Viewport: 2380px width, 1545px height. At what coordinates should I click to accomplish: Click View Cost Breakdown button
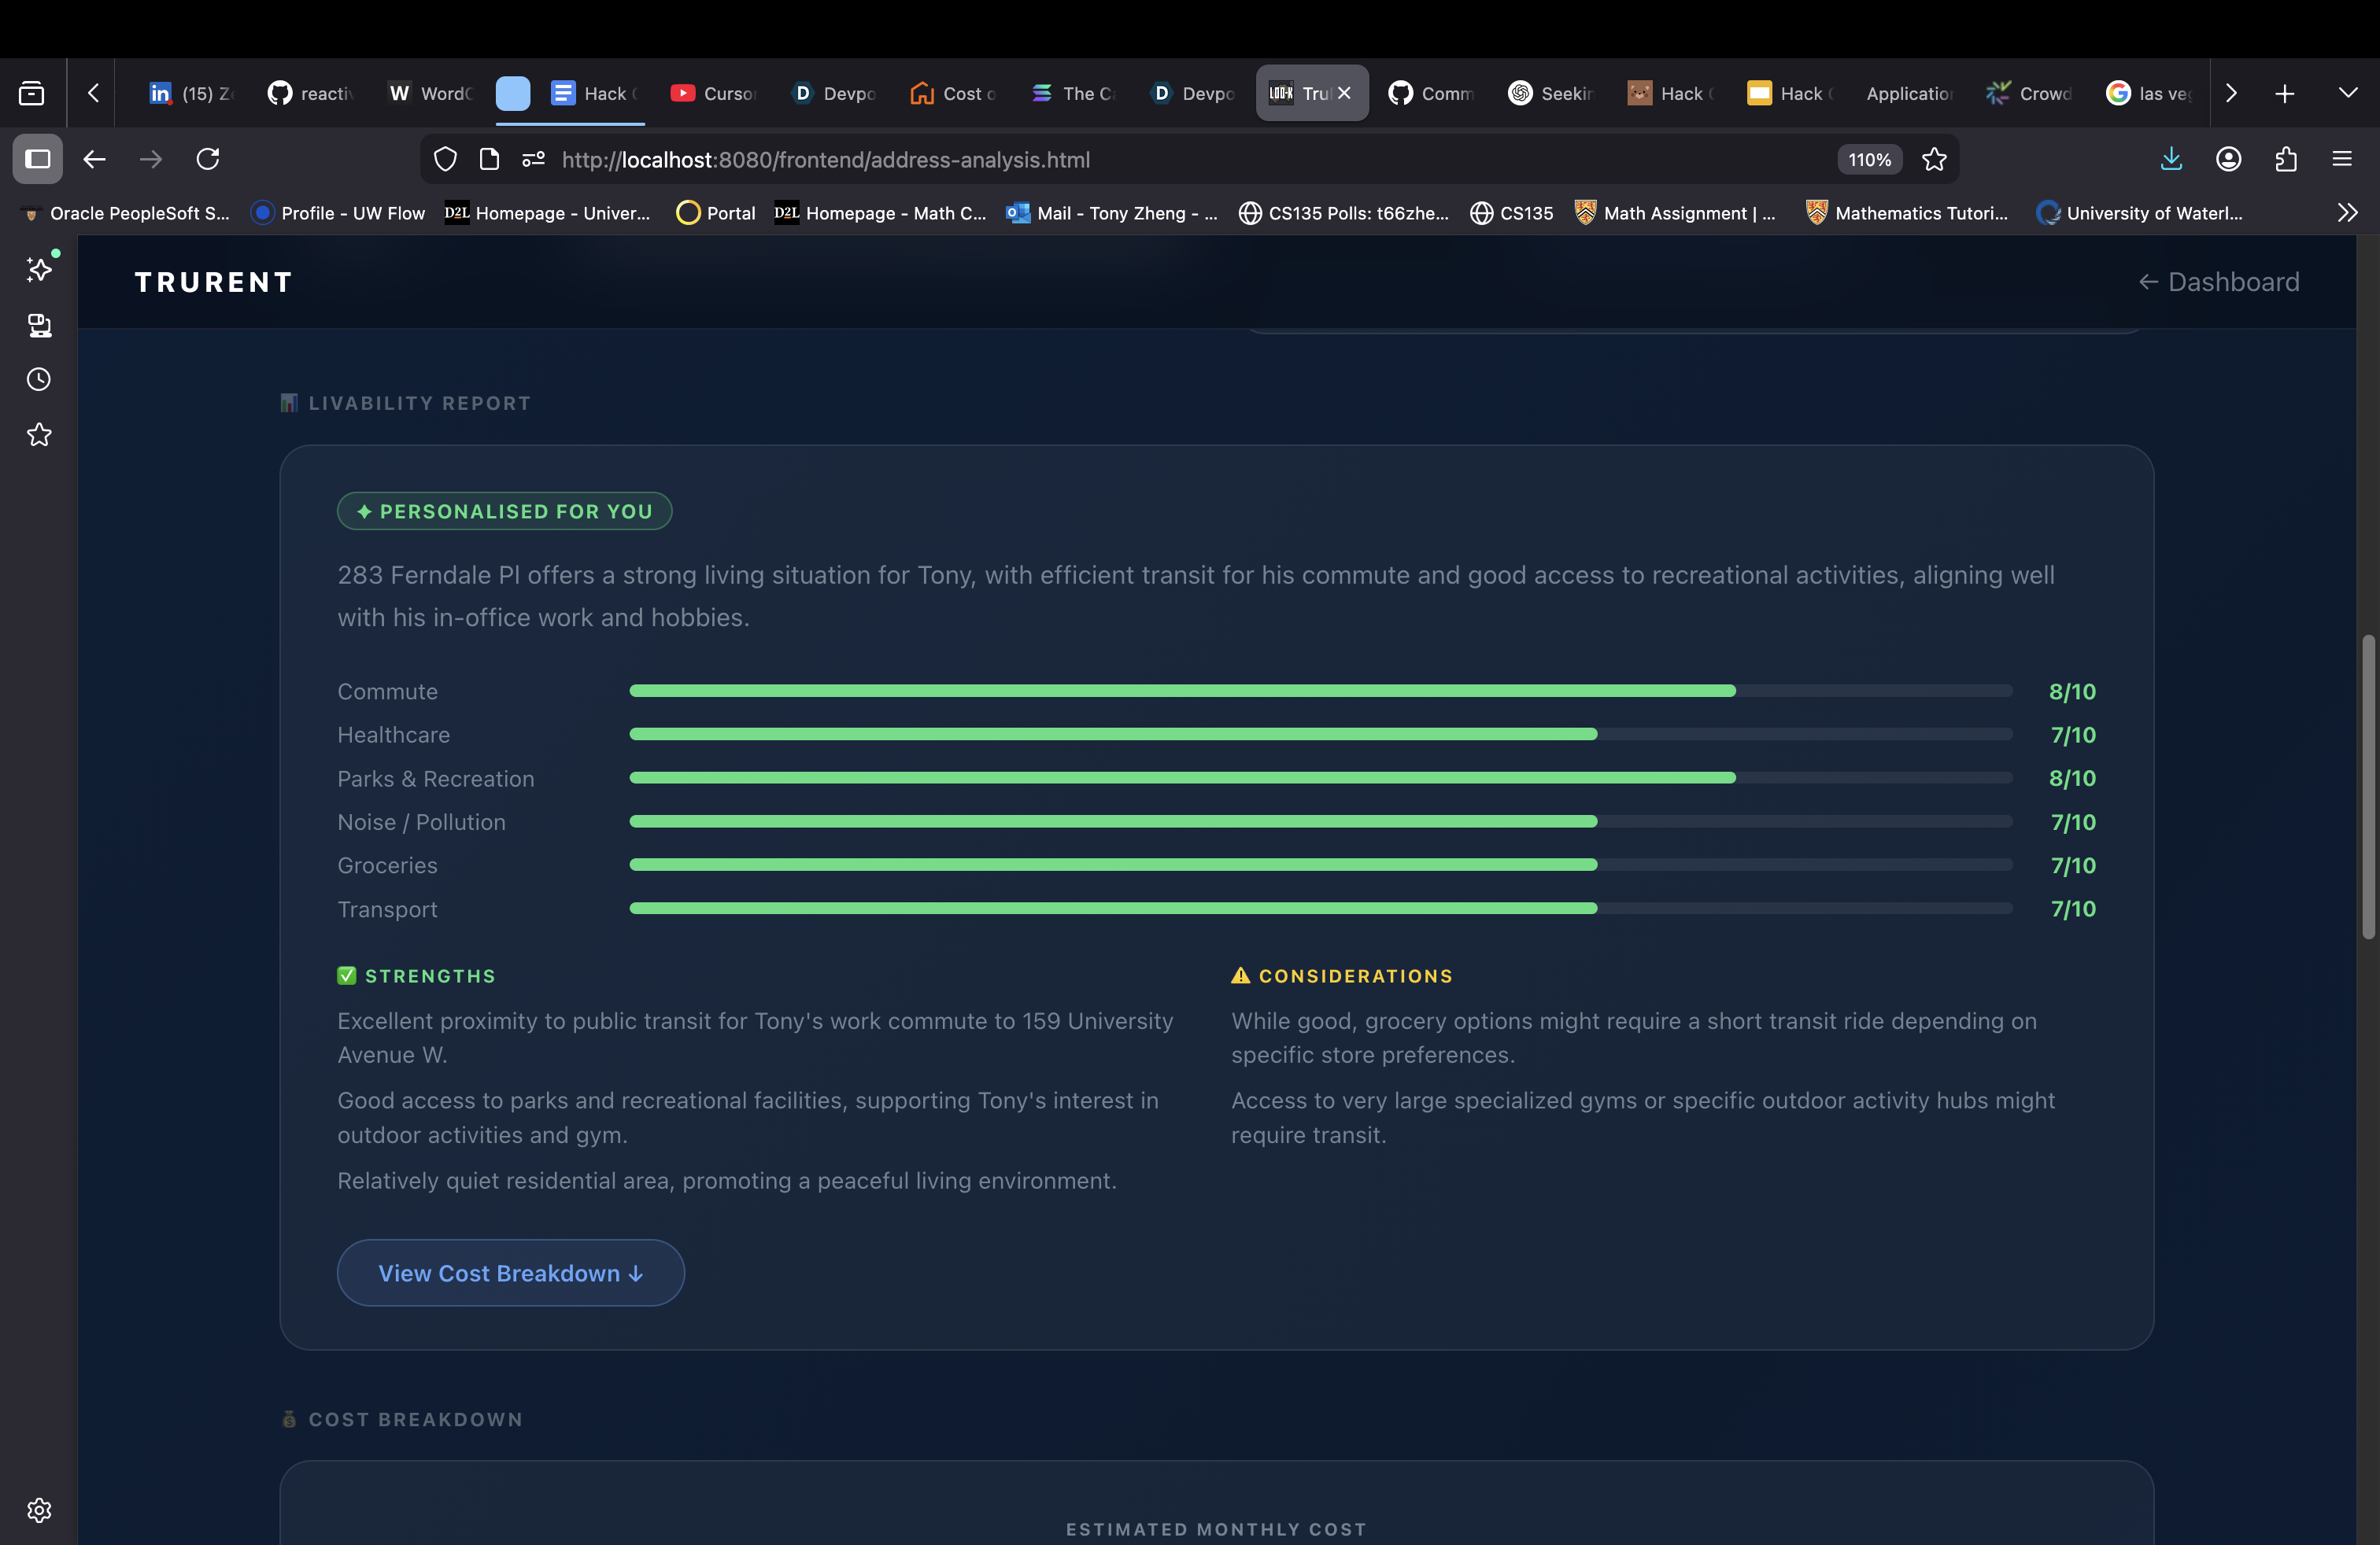510,1272
